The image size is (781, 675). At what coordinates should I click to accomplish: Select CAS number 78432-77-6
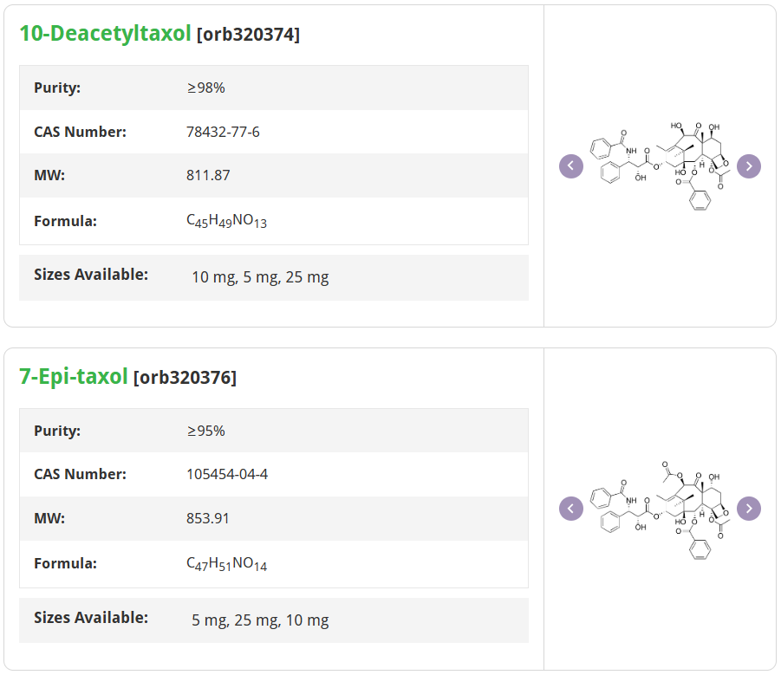223,132
